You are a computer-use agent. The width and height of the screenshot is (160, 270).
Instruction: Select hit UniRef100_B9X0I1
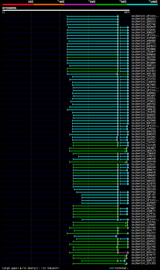click(143, 253)
